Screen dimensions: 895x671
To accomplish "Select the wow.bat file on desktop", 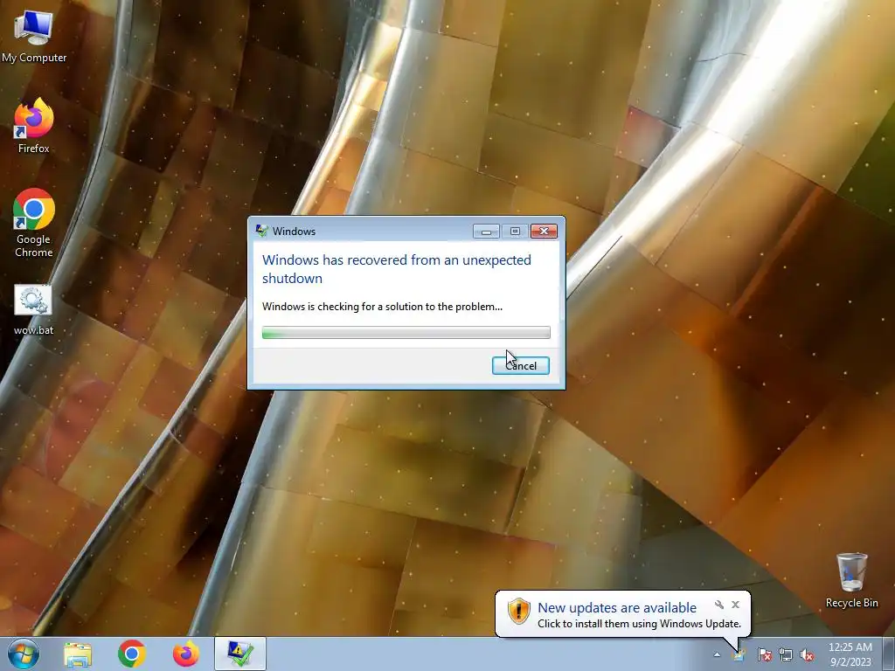I will pyautogui.click(x=34, y=310).
